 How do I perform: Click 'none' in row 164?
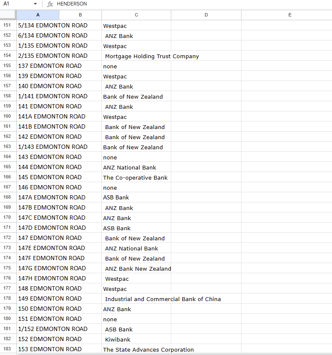[x=136, y=157]
